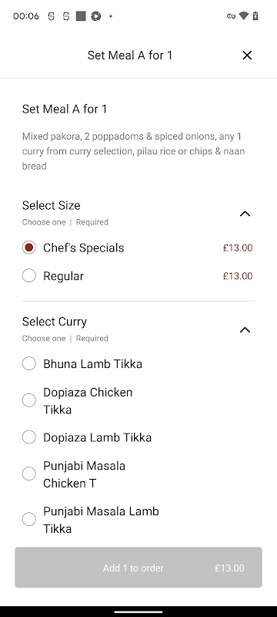This screenshot has width=277, height=617.
Task: Collapse the Select Size section chevron
Action: 245,214
